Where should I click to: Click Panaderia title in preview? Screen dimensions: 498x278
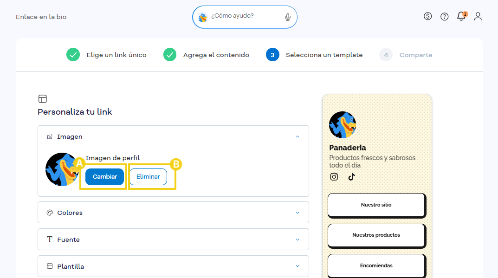pyautogui.click(x=348, y=148)
